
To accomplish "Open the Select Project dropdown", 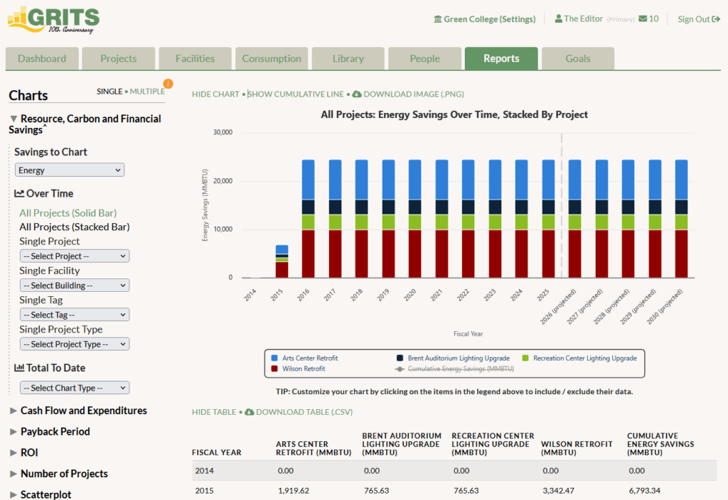I will click(74, 256).
